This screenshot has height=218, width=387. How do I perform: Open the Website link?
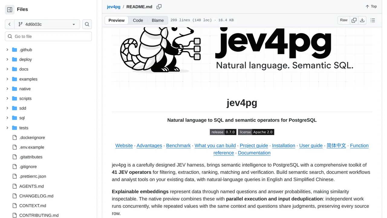[124, 146]
